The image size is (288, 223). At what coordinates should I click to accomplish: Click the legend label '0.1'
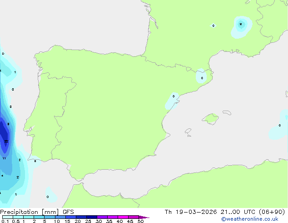point(5,221)
